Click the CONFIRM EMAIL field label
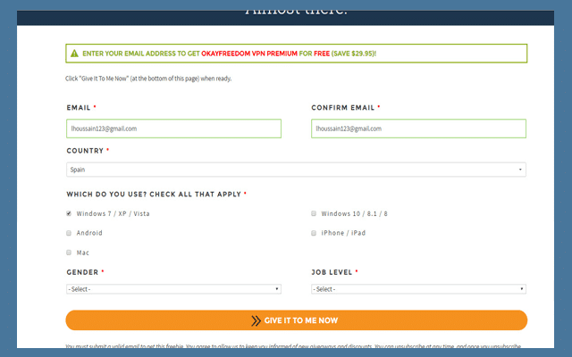Image resolution: width=572 pixels, height=357 pixels. pos(343,108)
